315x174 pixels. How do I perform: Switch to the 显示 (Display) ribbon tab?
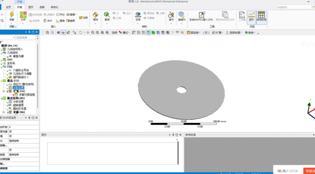pyautogui.click(x=31, y=7)
